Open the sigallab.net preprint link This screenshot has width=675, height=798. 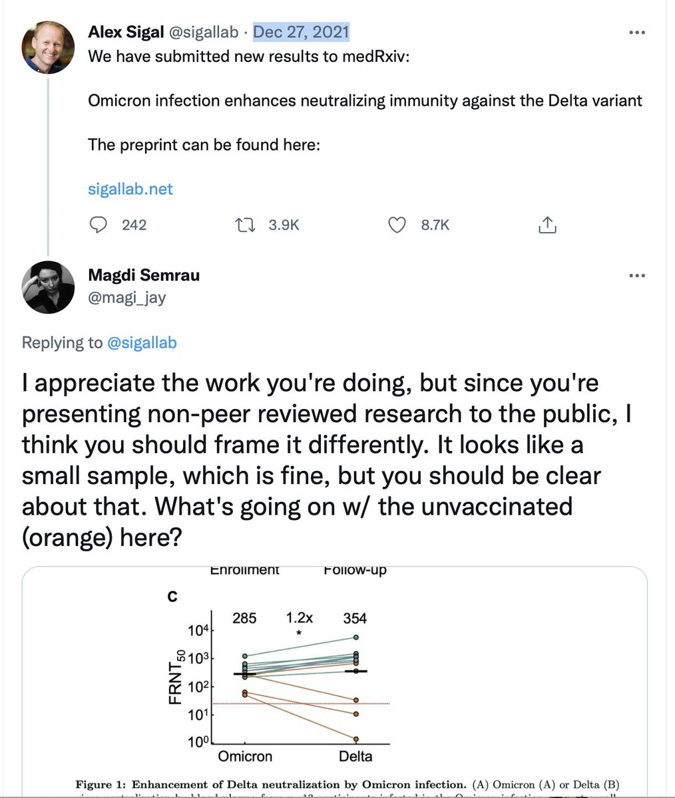point(130,189)
